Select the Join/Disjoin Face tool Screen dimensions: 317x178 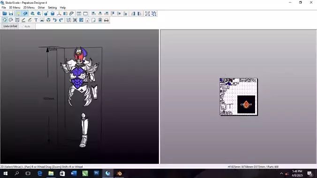17,20
